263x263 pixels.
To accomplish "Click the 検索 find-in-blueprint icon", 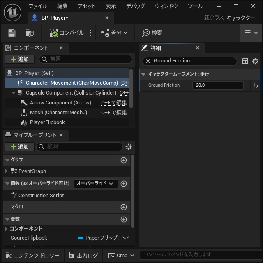I will [x=152, y=33].
